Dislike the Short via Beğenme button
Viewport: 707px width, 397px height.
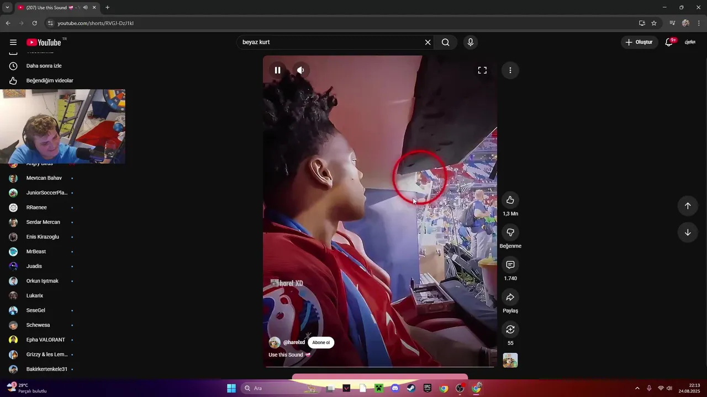click(x=510, y=233)
